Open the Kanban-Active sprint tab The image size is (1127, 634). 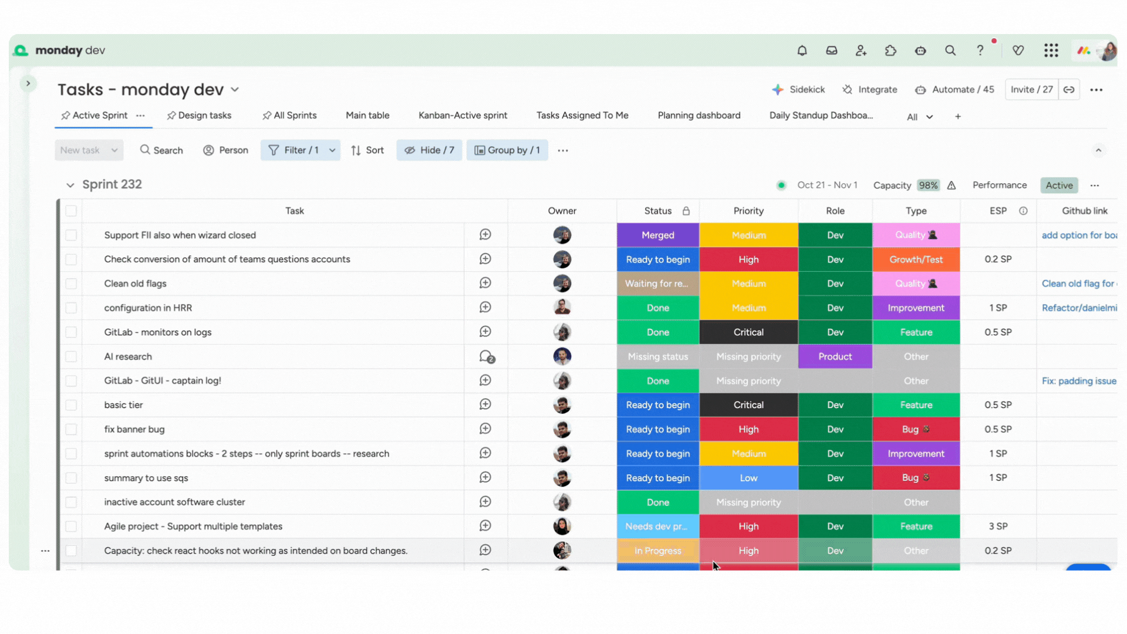(463, 116)
